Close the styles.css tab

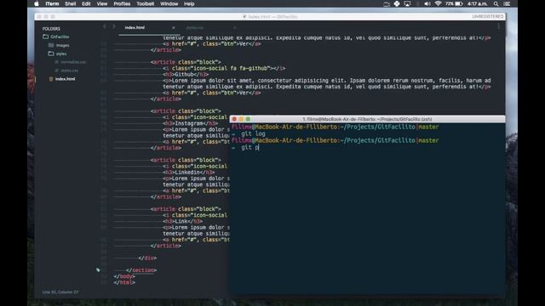pyautogui.click(x=235, y=28)
